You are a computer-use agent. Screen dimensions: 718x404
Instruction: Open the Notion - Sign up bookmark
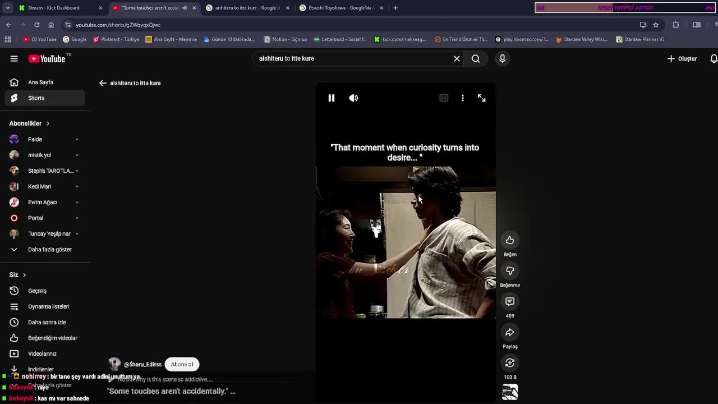coord(286,39)
